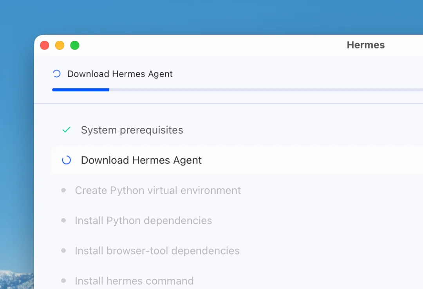Close the Hermes window with the red button
Viewport: 423px width, 289px height.
[45, 45]
